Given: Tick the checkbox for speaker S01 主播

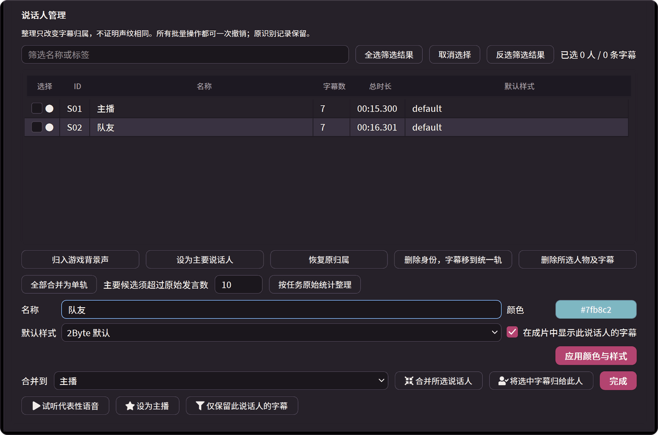Looking at the screenshot, I should click(x=37, y=108).
